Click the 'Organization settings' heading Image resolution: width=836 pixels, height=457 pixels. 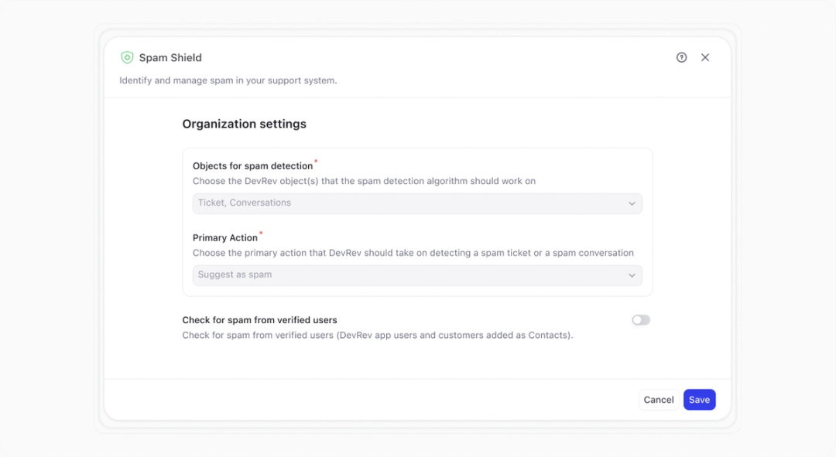point(244,124)
